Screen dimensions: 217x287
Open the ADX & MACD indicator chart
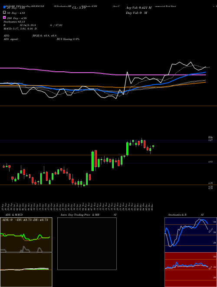point(26,252)
